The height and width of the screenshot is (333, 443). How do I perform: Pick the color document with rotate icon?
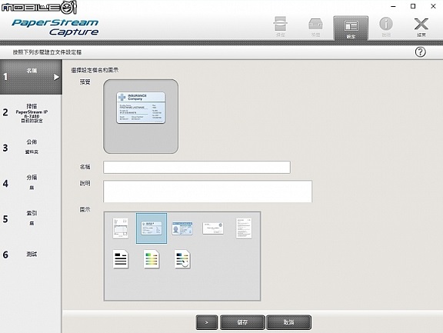pyautogui.click(x=182, y=259)
